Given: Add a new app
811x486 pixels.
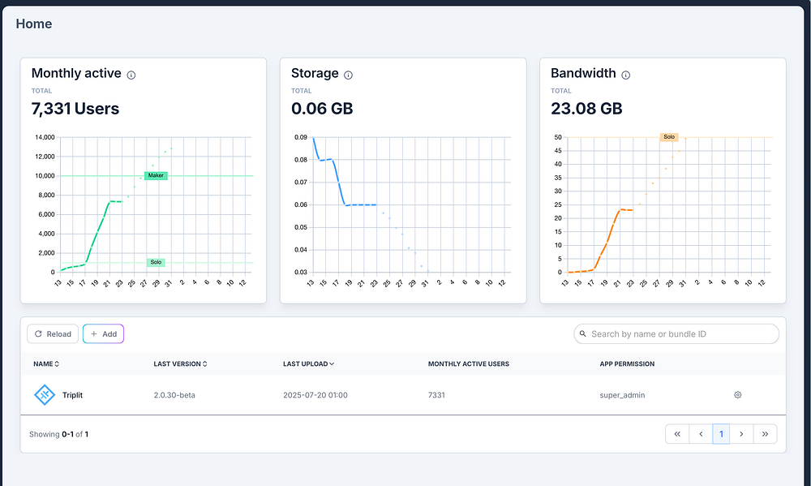Looking at the screenshot, I should (x=104, y=333).
